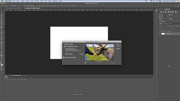This screenshot has width=180, height=101.
Task: Click center text in Paragraph panel
Action: [x=163, y=12]
